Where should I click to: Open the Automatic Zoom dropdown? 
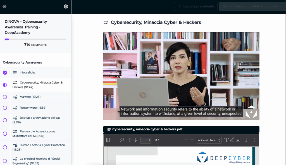click(x=209, y=140)
